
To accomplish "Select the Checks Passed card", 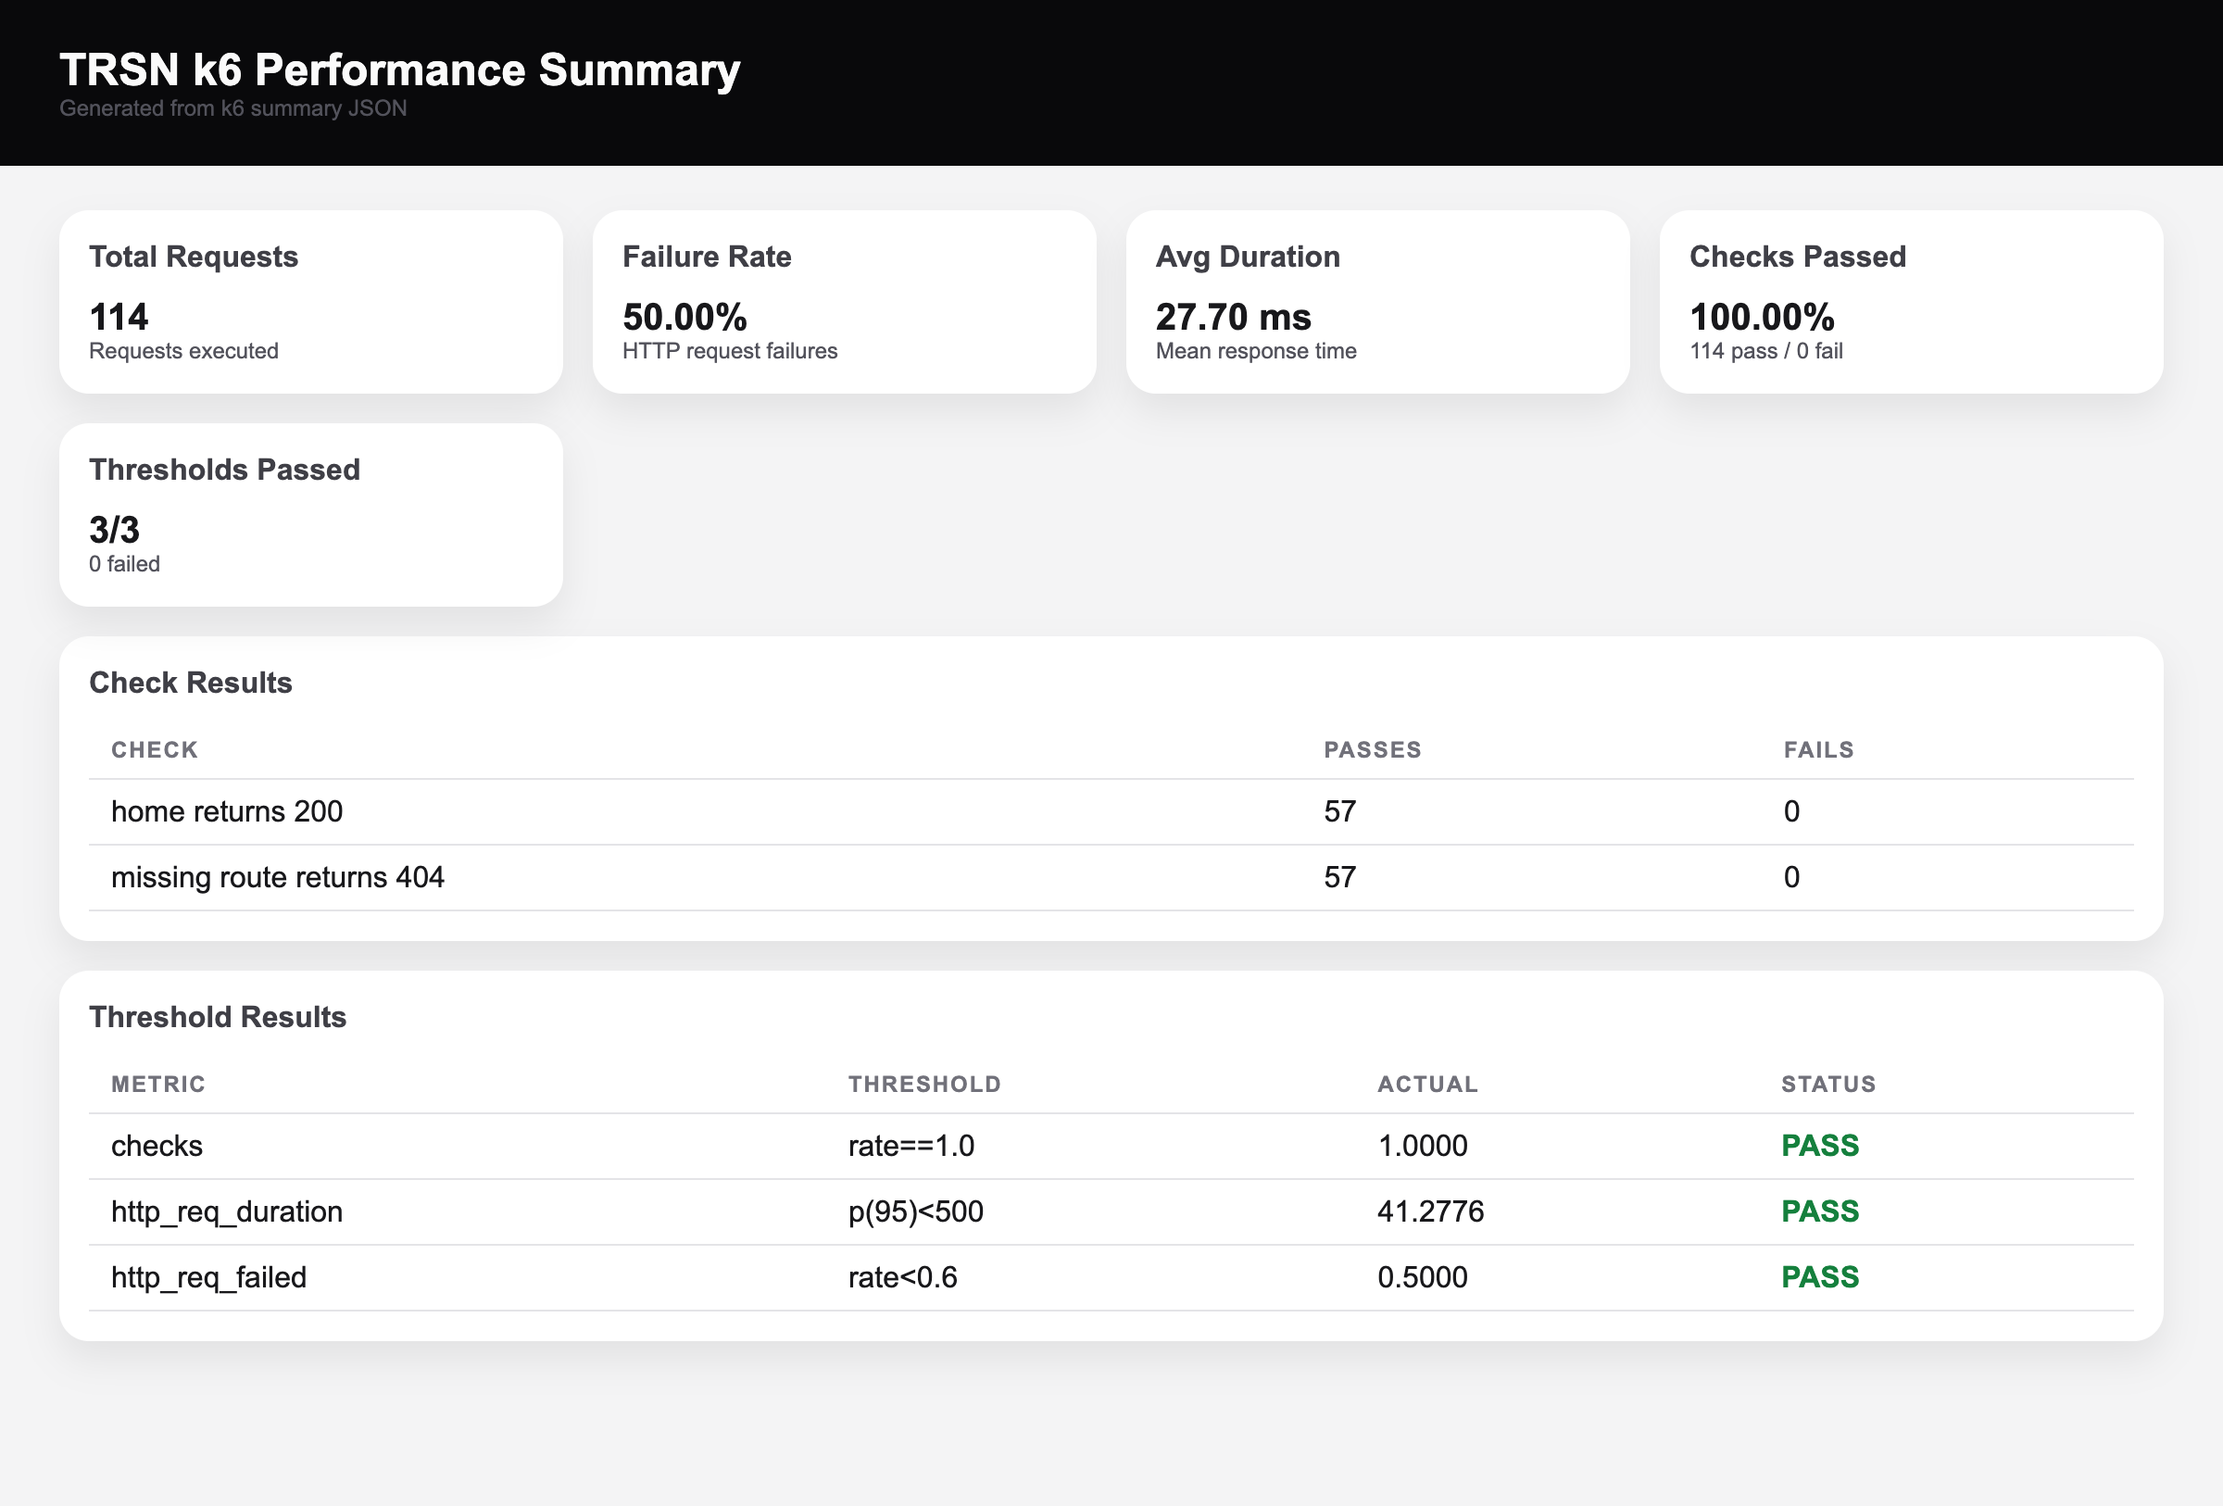I will click(x=1912, y=302).
